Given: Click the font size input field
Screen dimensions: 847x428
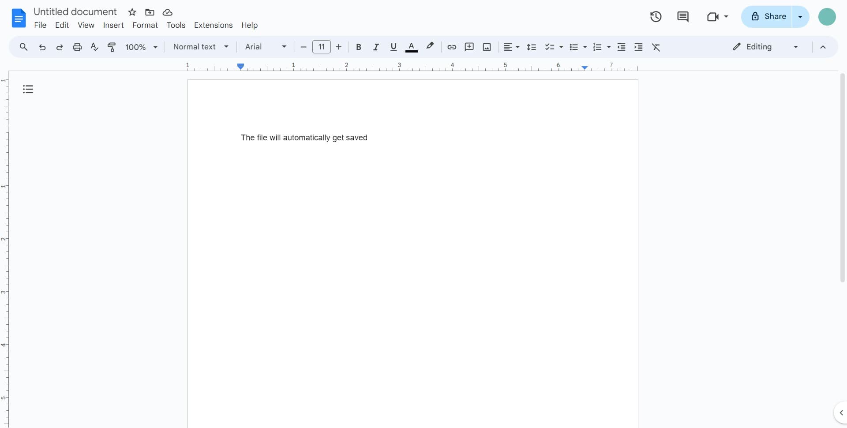Looking at the screenshot, I should [321, 47].
